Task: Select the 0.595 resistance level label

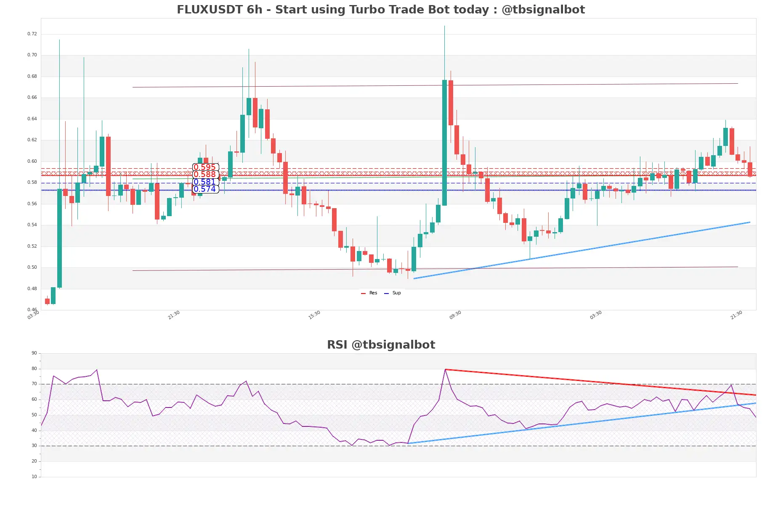Action: click(205, 167)
